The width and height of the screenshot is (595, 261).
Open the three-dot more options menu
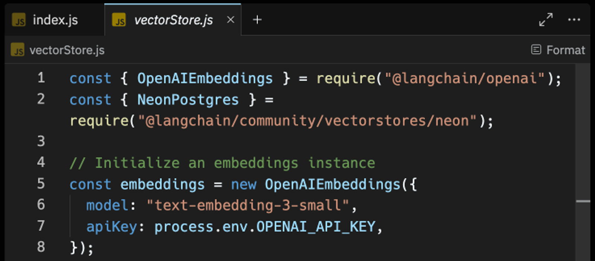pos(574,20)
